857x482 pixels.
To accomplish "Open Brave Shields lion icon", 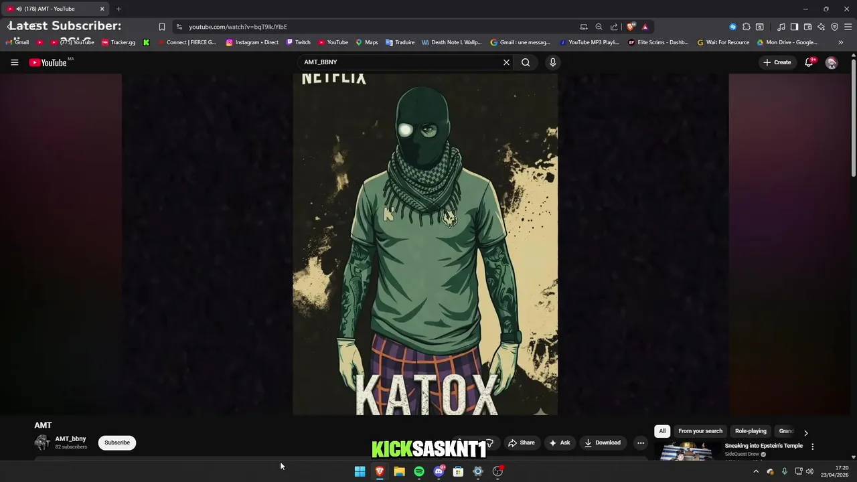I will (x=631, y=27).
